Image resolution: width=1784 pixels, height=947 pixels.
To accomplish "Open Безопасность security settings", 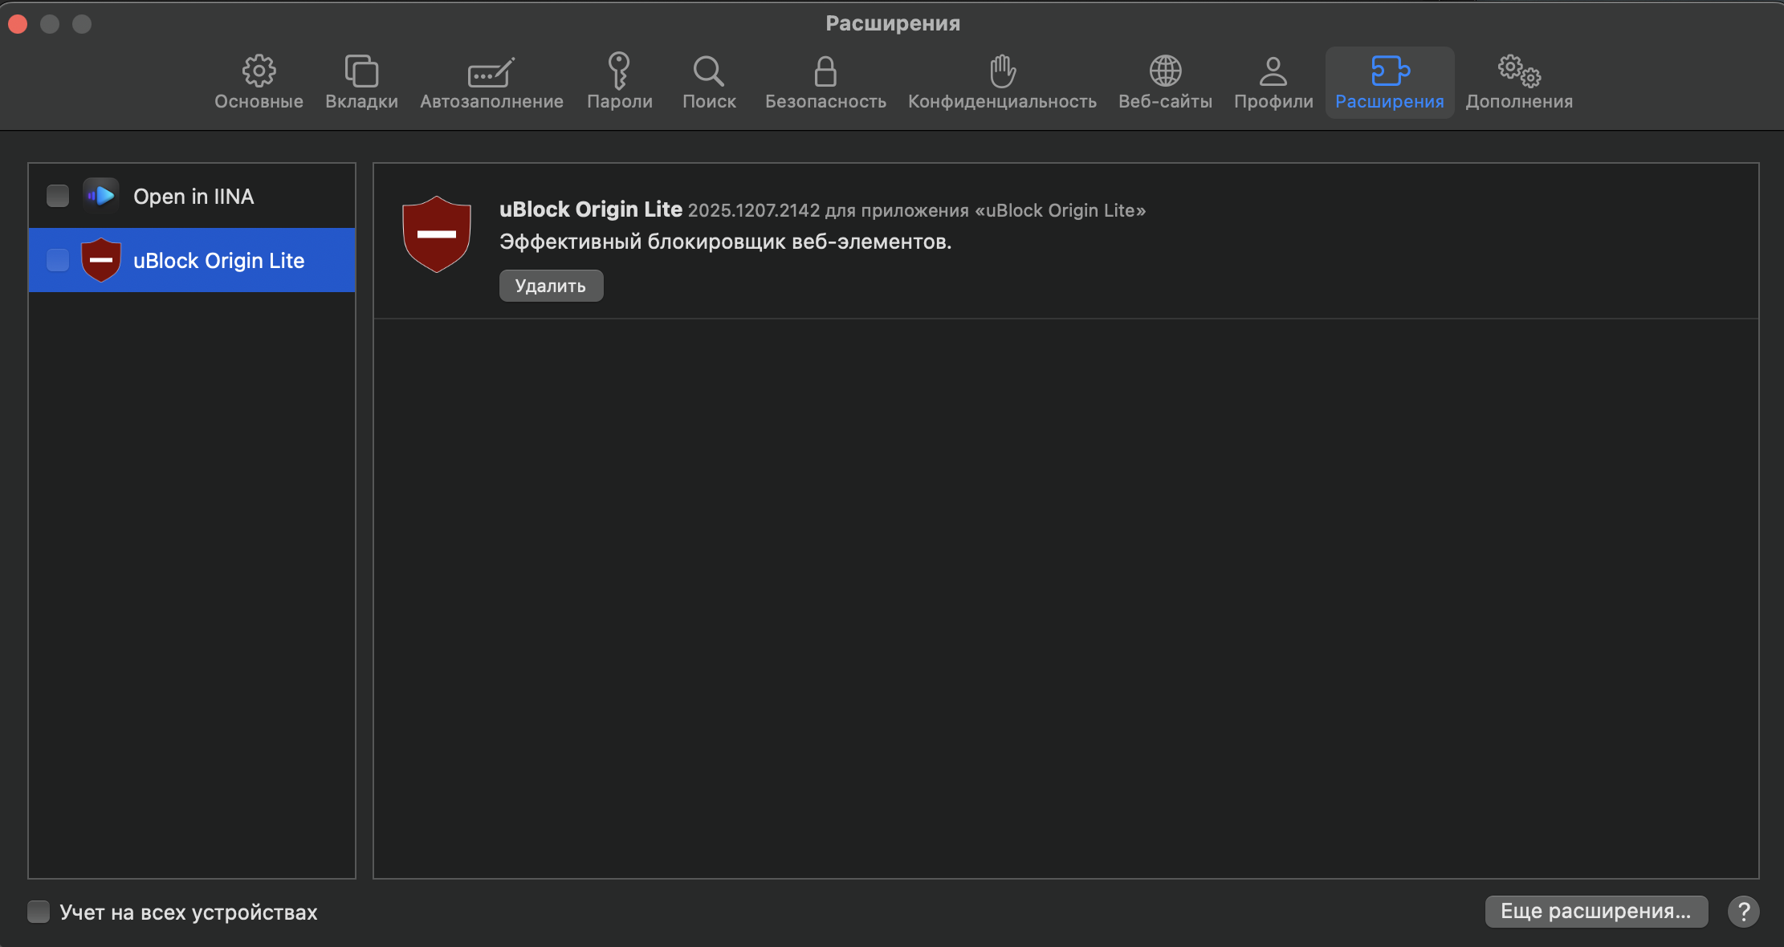I will pyautogui.click(x=825, y=83).
